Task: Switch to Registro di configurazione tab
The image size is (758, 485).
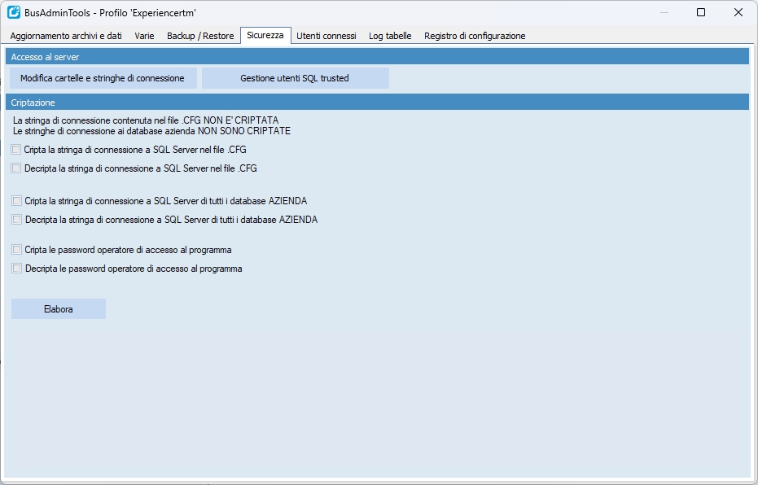Action: point(475,36)
